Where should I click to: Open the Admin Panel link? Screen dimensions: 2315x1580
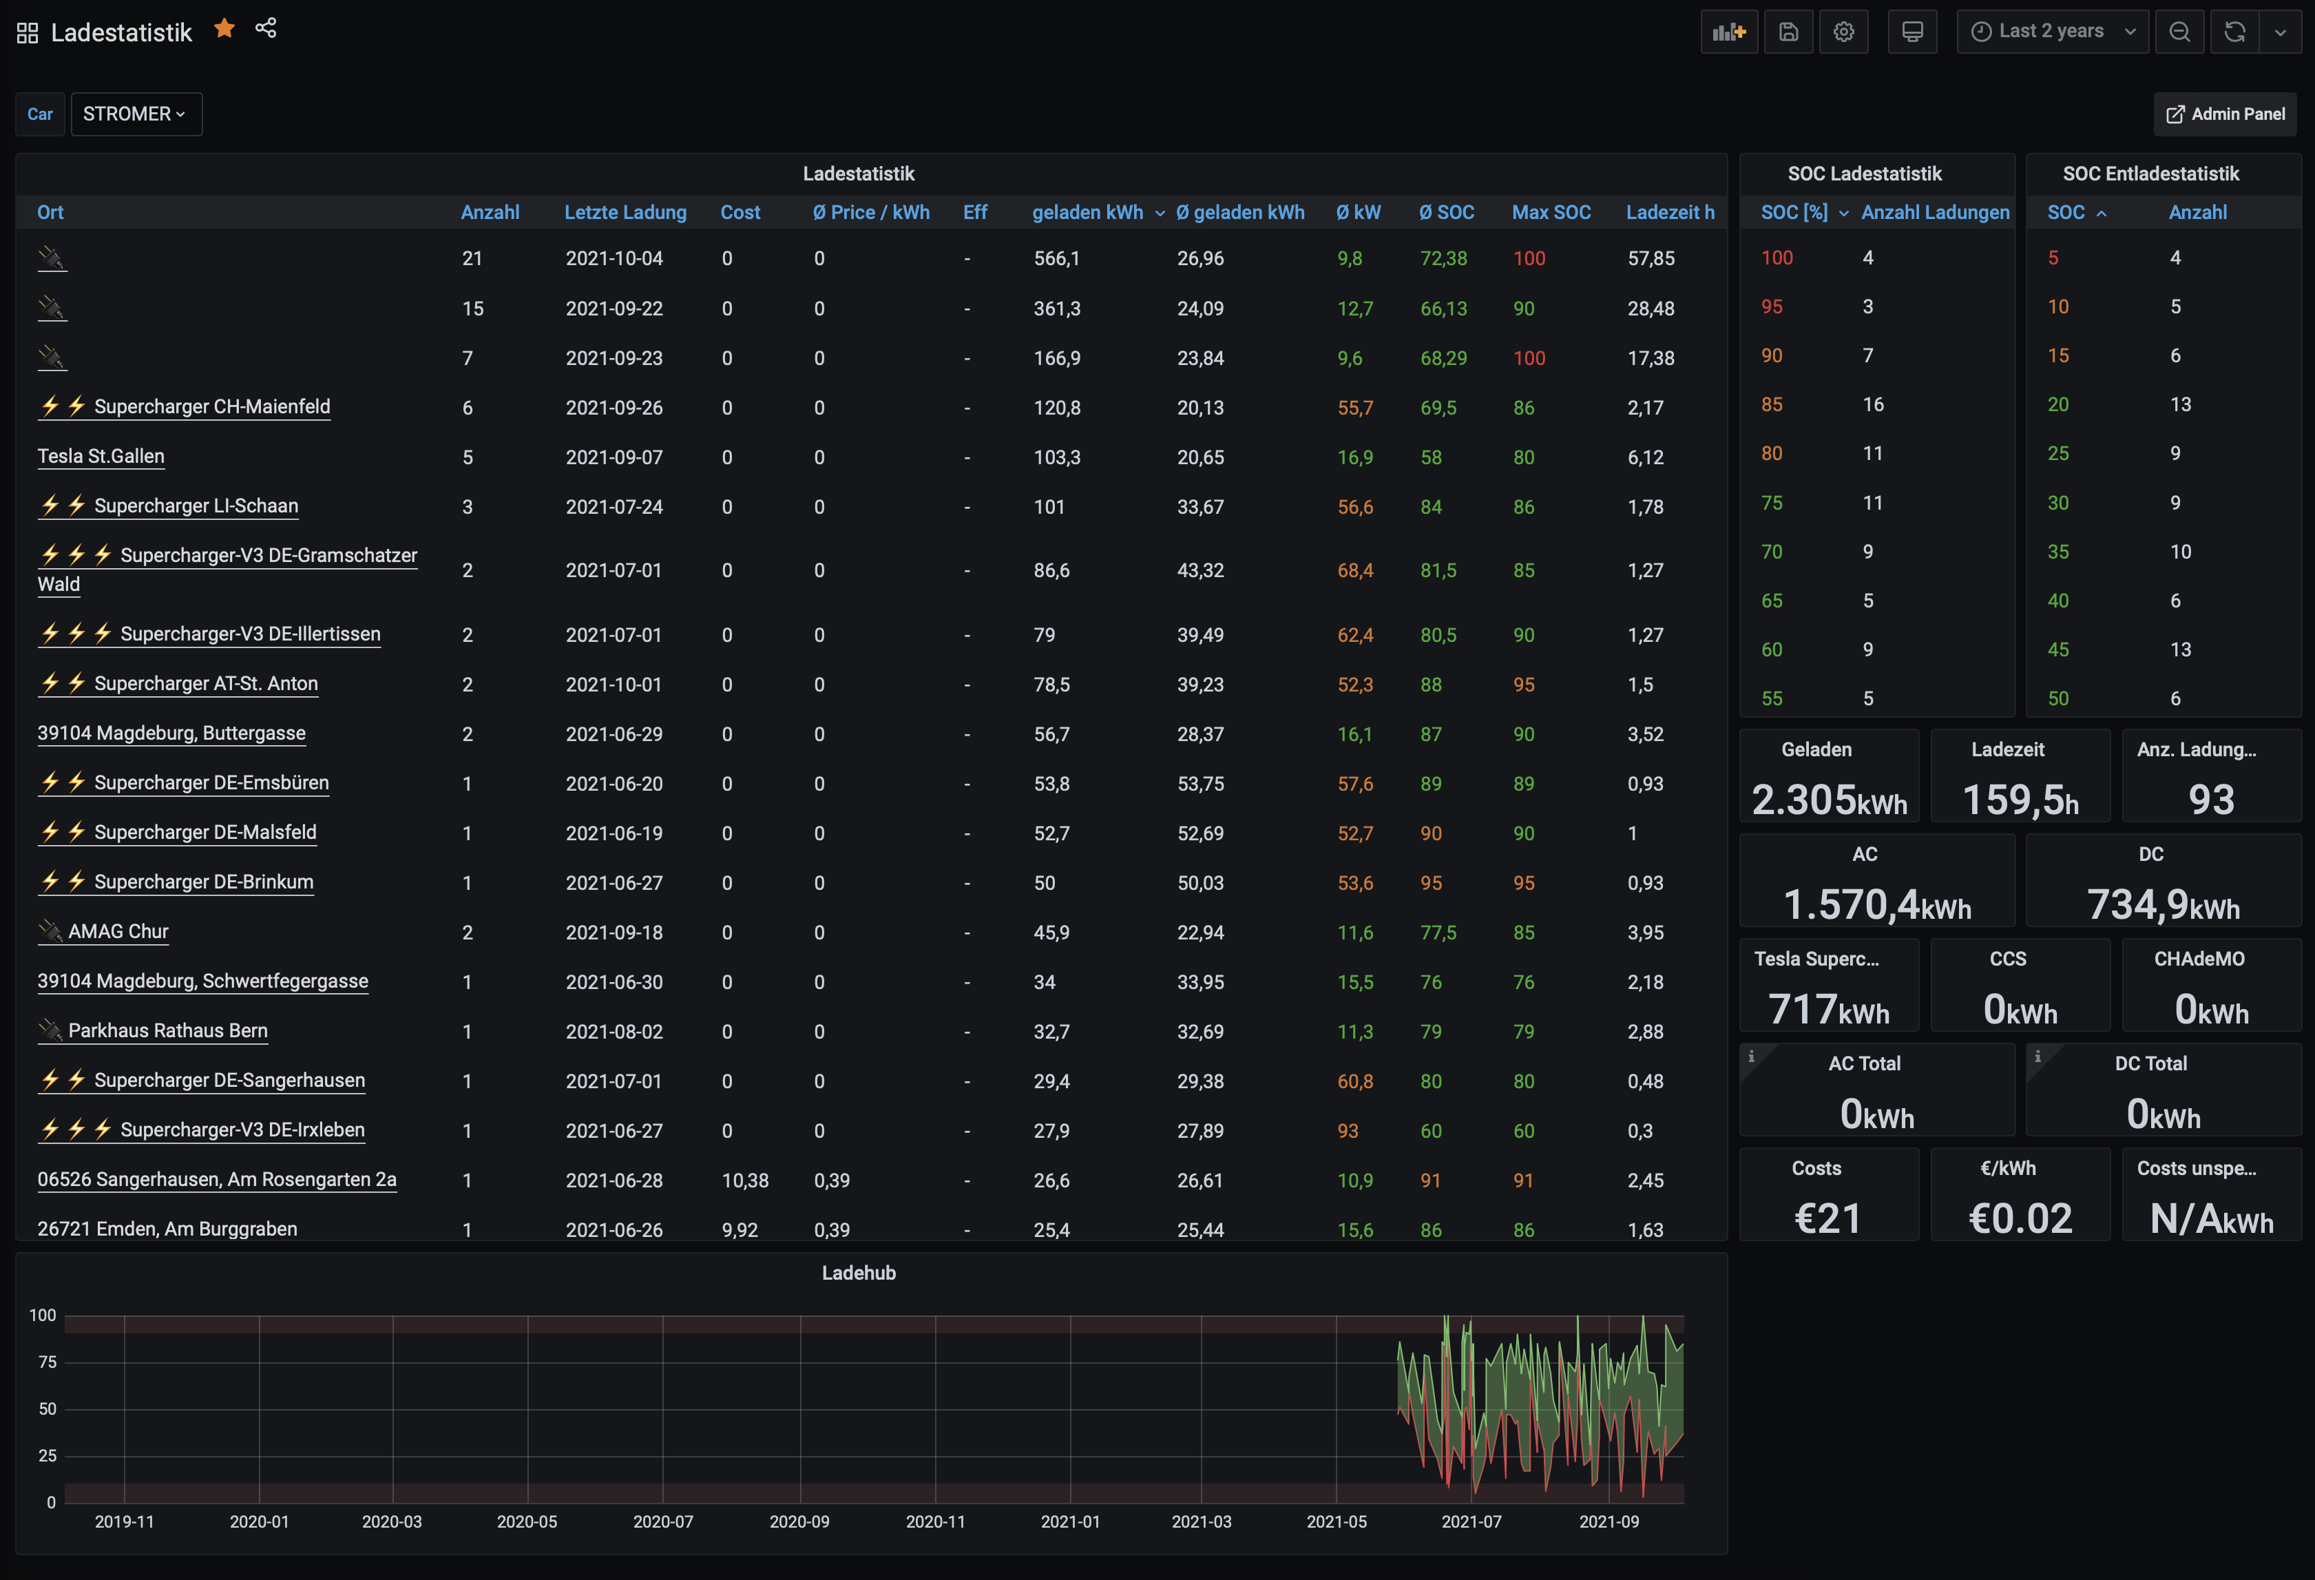pyautogui.click(x=2224, y=114)
